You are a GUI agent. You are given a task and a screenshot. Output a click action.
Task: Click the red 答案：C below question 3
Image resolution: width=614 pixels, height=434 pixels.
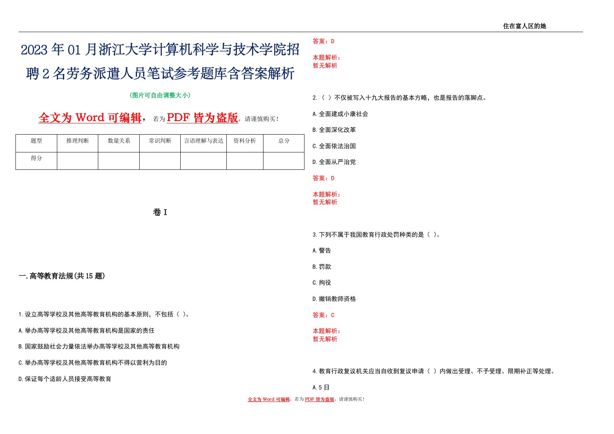[x=323, y=315]
